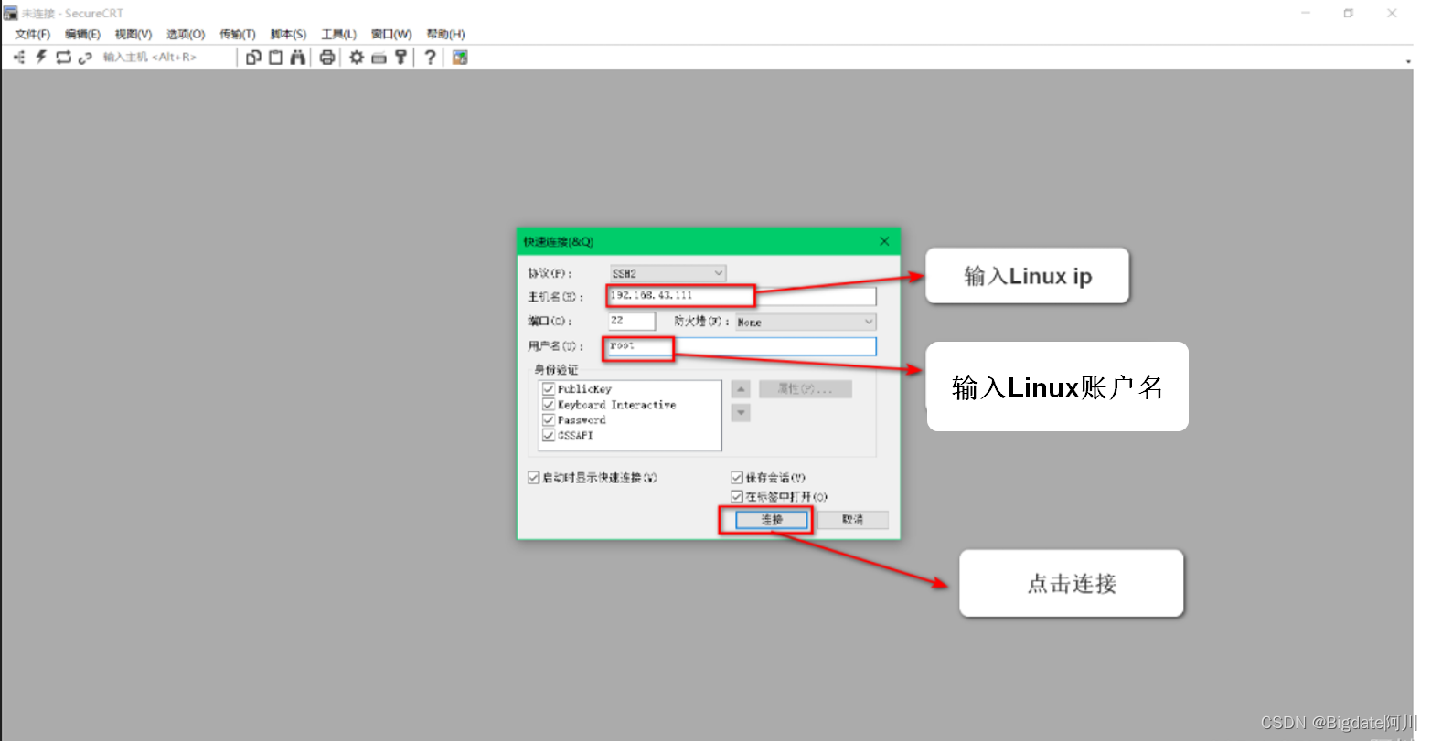Toggle the 在标签中打开 checkbox

click(737, 497)
